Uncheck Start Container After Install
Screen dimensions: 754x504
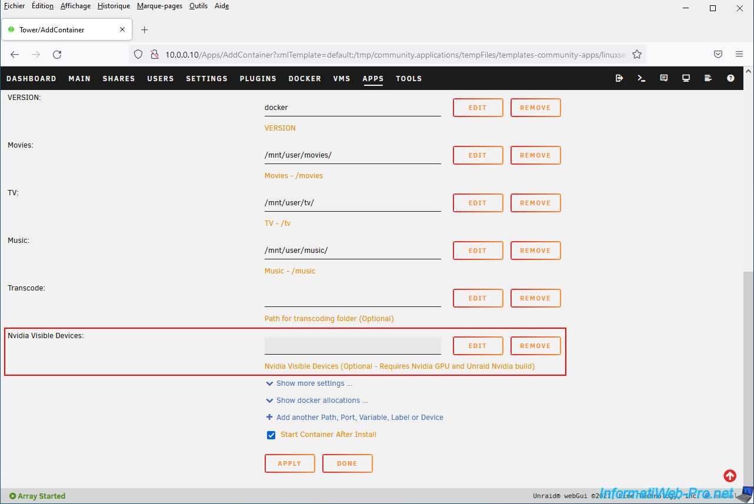[271, 435]
